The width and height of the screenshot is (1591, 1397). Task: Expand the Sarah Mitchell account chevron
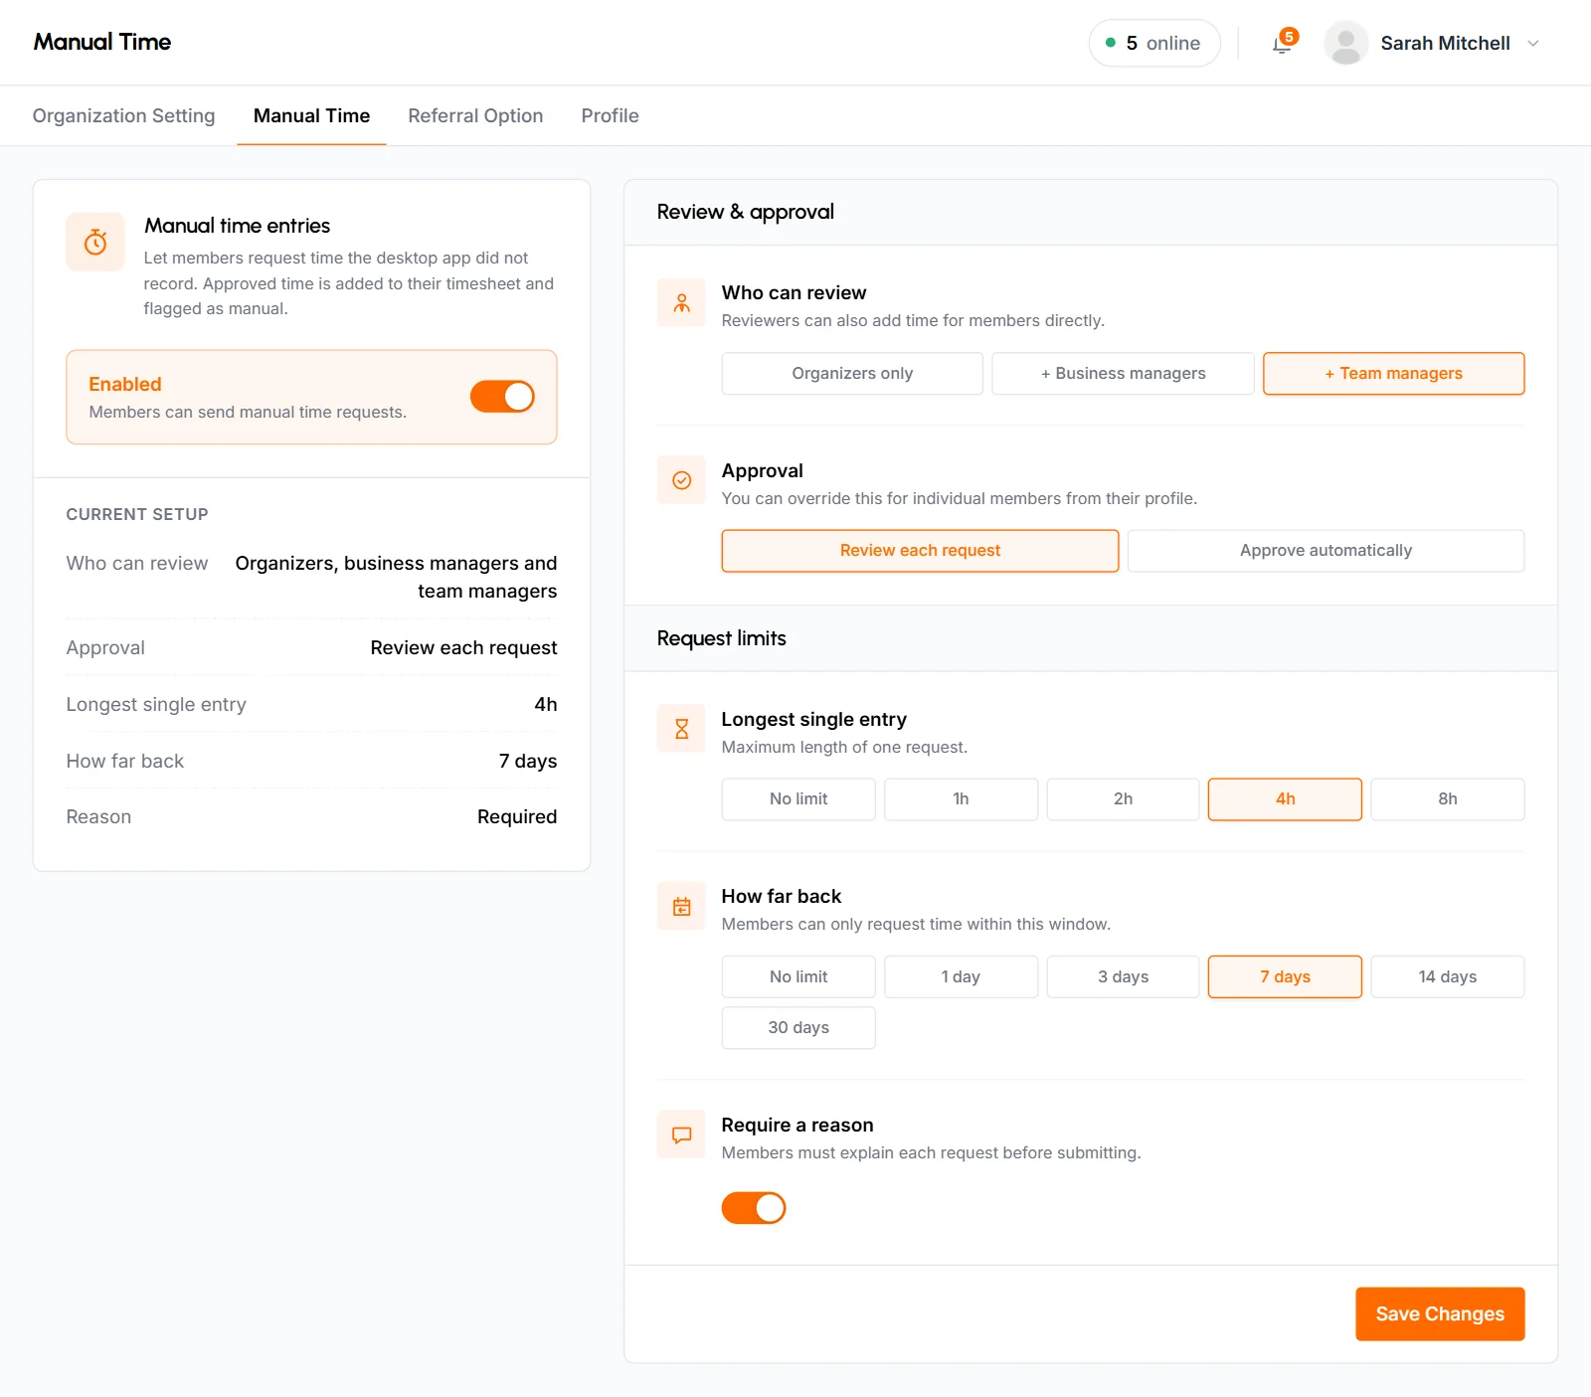coord(1532,44)
